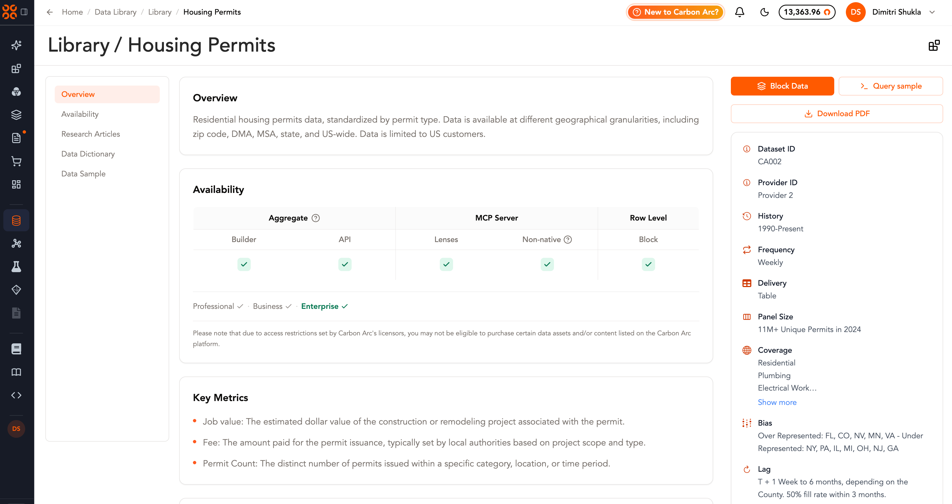Click the dataset ID value CA002
Image resolution: width=952 pixels, height=504 pixels.
tap(770, 161)
